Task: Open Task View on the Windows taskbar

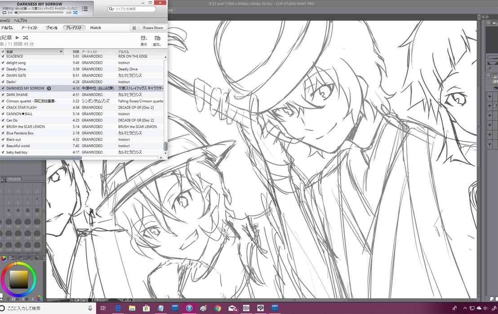Action: click(x=103, y=308)
